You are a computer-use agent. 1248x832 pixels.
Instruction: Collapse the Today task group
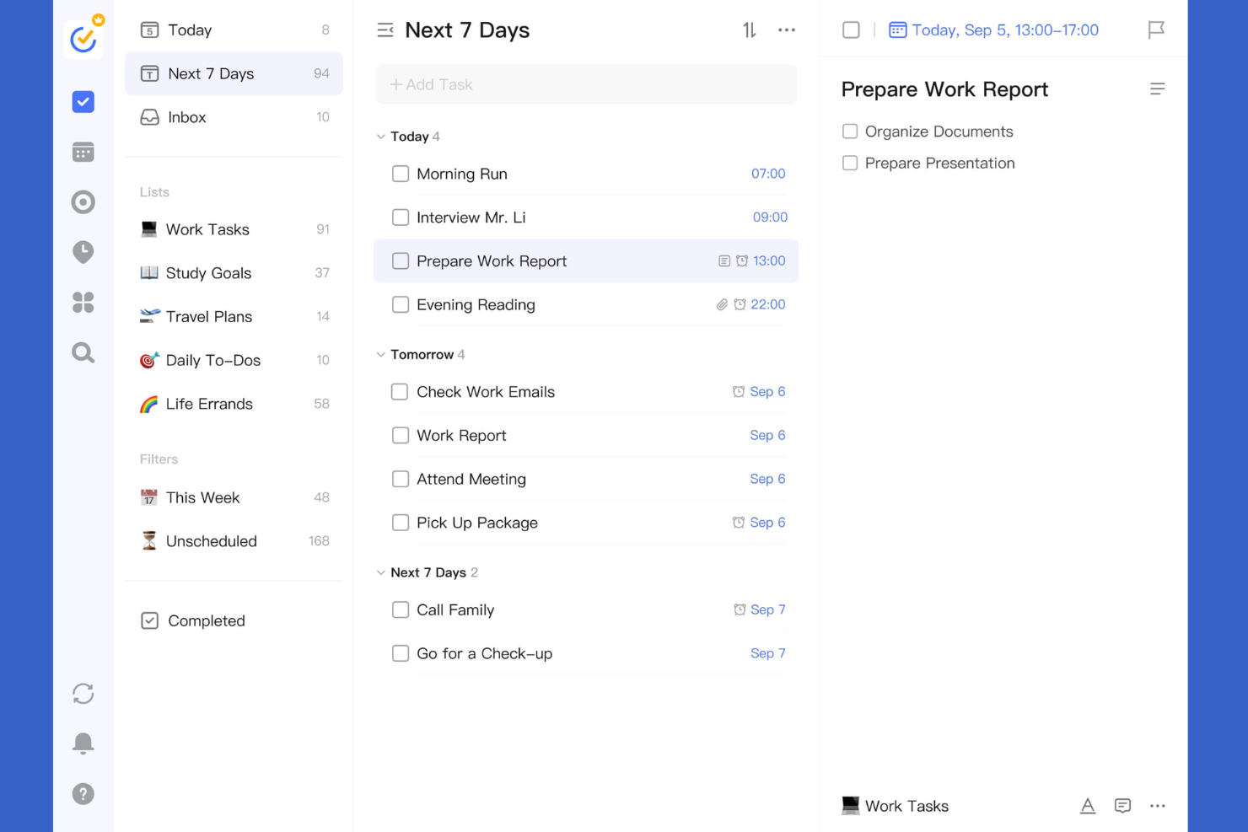point(381,136)
